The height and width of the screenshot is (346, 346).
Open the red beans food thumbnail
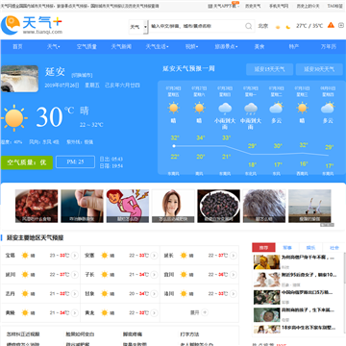coord(37,206)
